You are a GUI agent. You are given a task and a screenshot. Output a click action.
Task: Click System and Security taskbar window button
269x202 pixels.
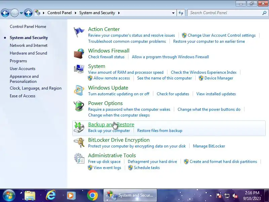[x=130, y=196]
